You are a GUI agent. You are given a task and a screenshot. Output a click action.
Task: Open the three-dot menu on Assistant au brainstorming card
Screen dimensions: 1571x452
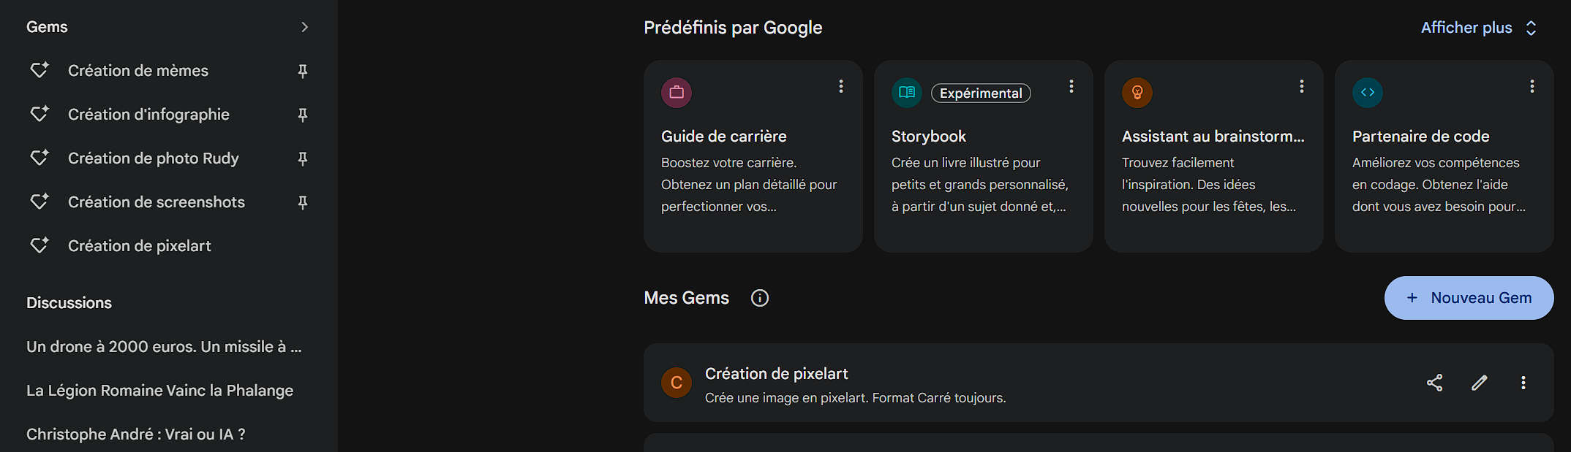1302,86
